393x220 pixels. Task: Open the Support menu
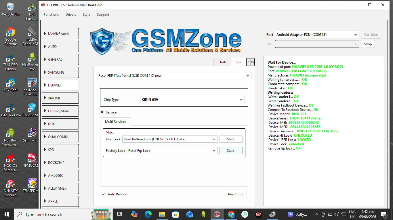tap(103, 15)
